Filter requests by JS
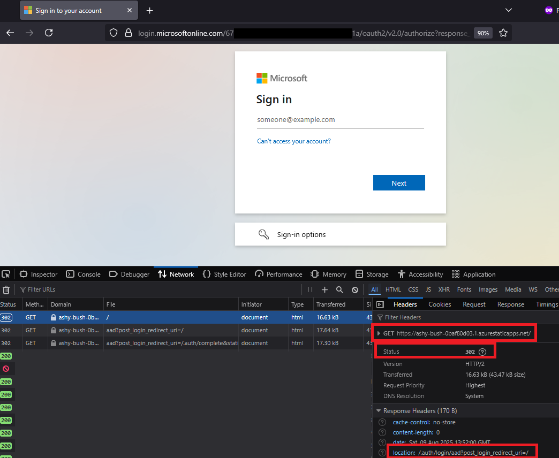This screenshot has width=559, height=458. 428,289
